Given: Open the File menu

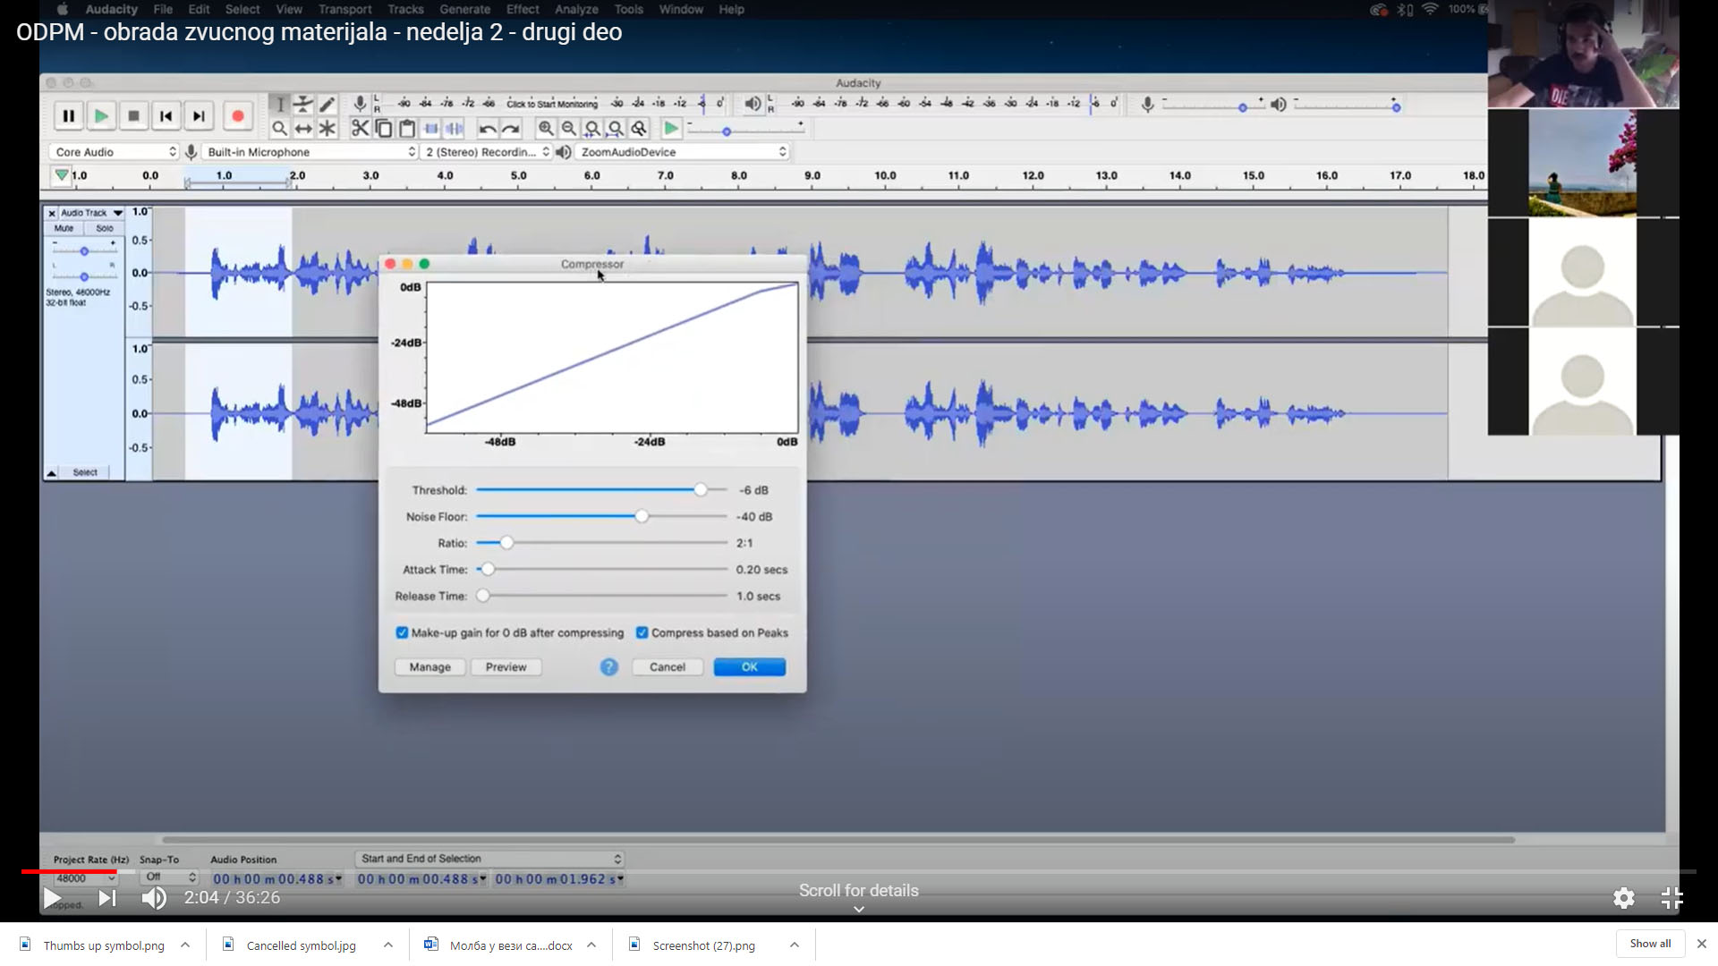Looking at the screenshot, I should pyautogui.click(x=163, y=9).
